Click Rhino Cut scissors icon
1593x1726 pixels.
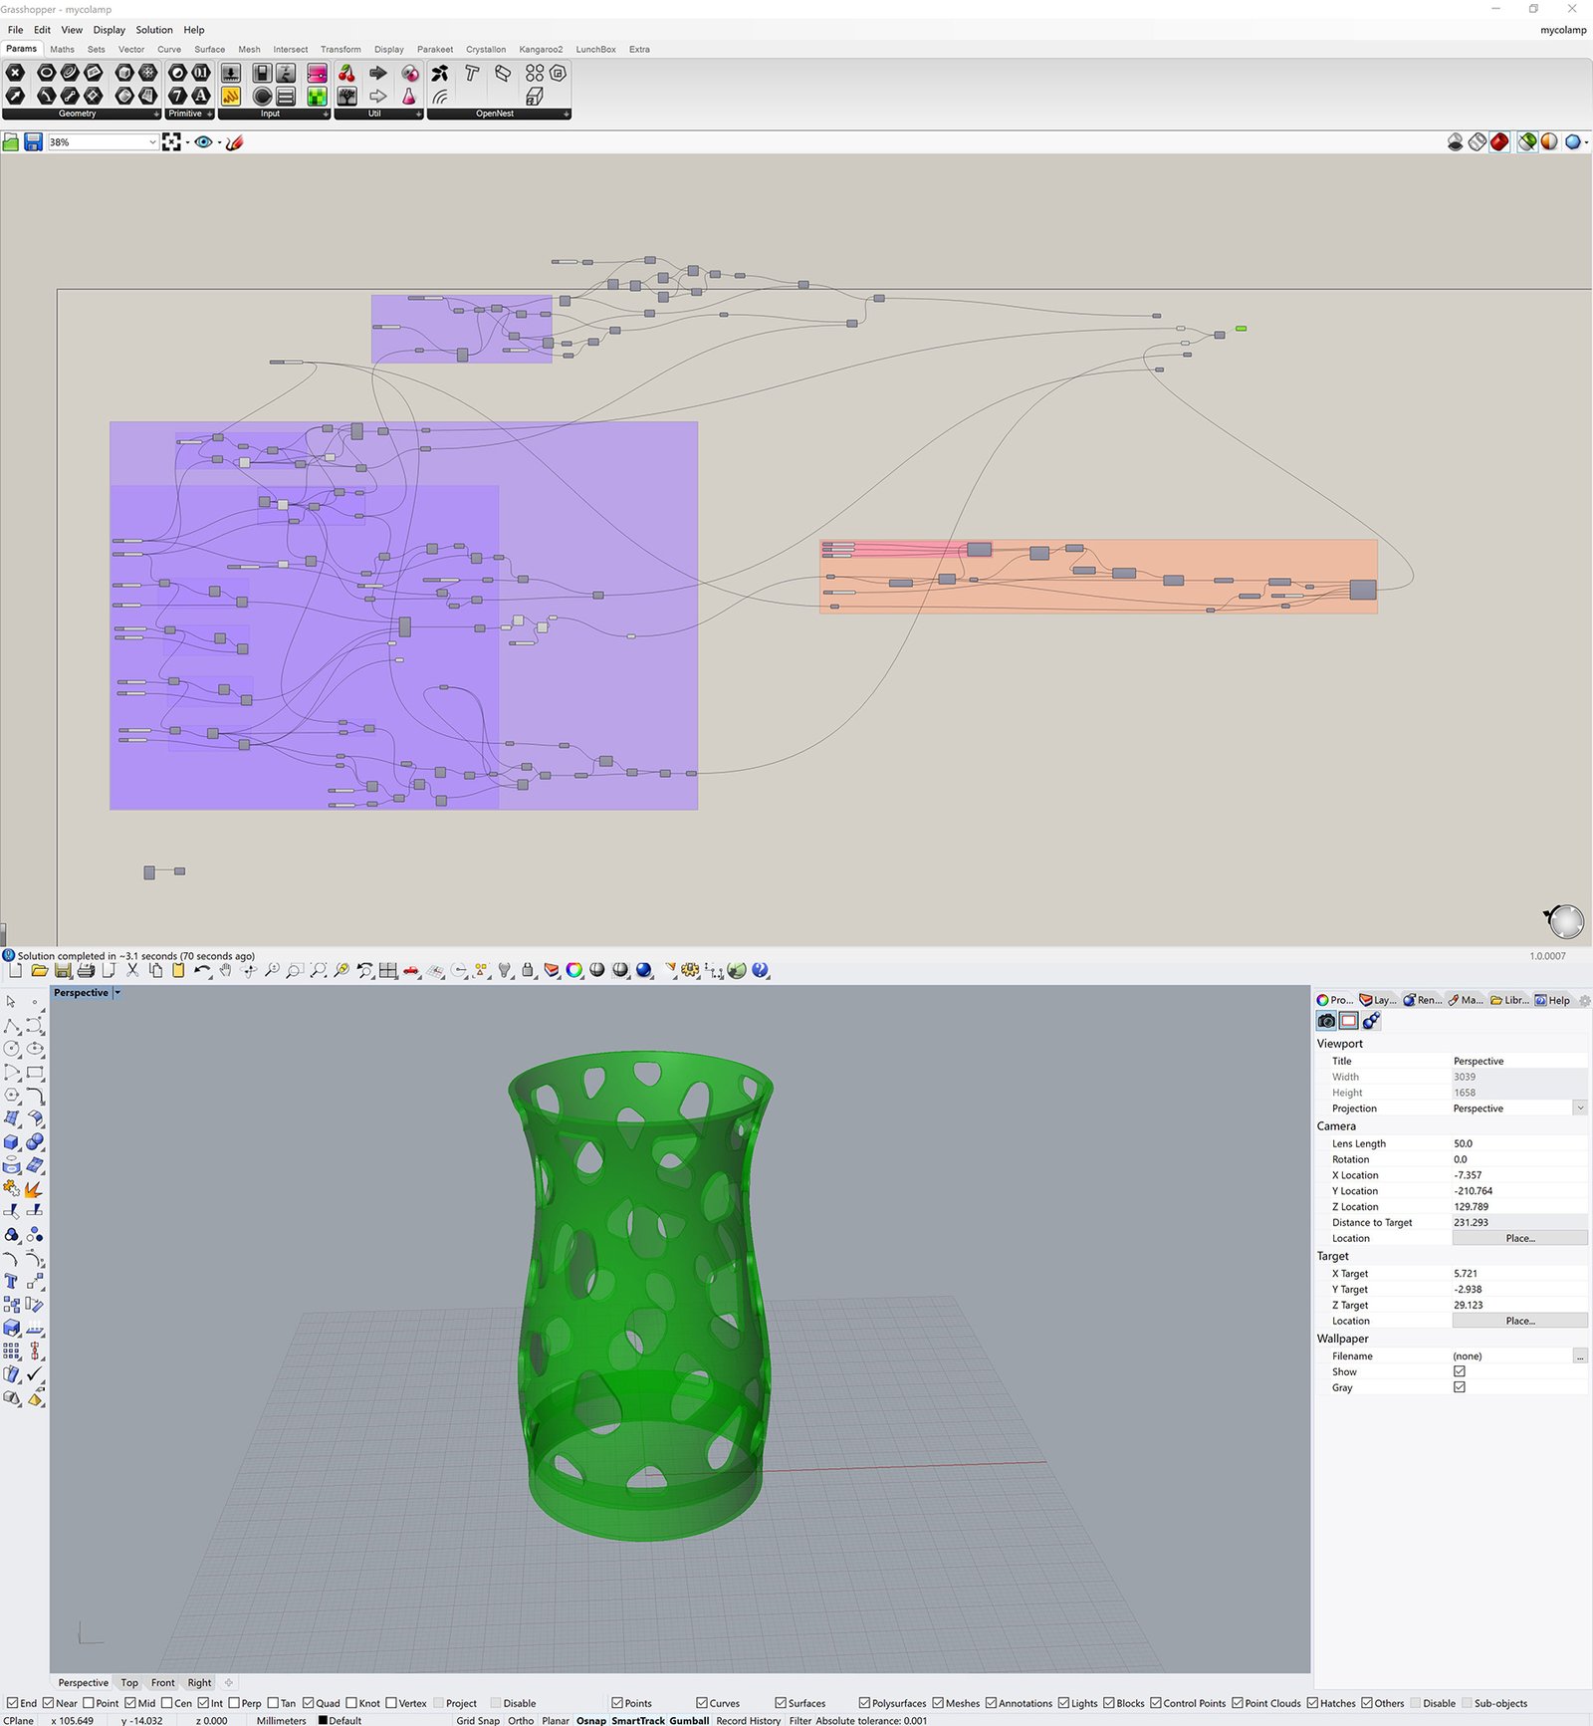click(x=132, y=970)
